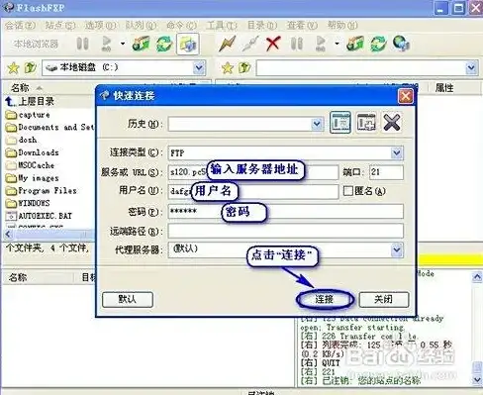Select the AUTOEXEC.BAT file
The image size is (483, 395).
(x=39, y=216)
